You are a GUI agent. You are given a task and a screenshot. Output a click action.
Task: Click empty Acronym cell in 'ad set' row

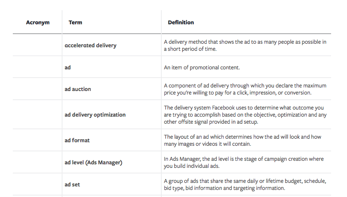coord(38,185)
